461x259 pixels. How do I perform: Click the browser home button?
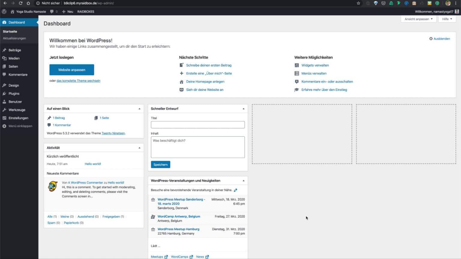click(x=28, y=3)
